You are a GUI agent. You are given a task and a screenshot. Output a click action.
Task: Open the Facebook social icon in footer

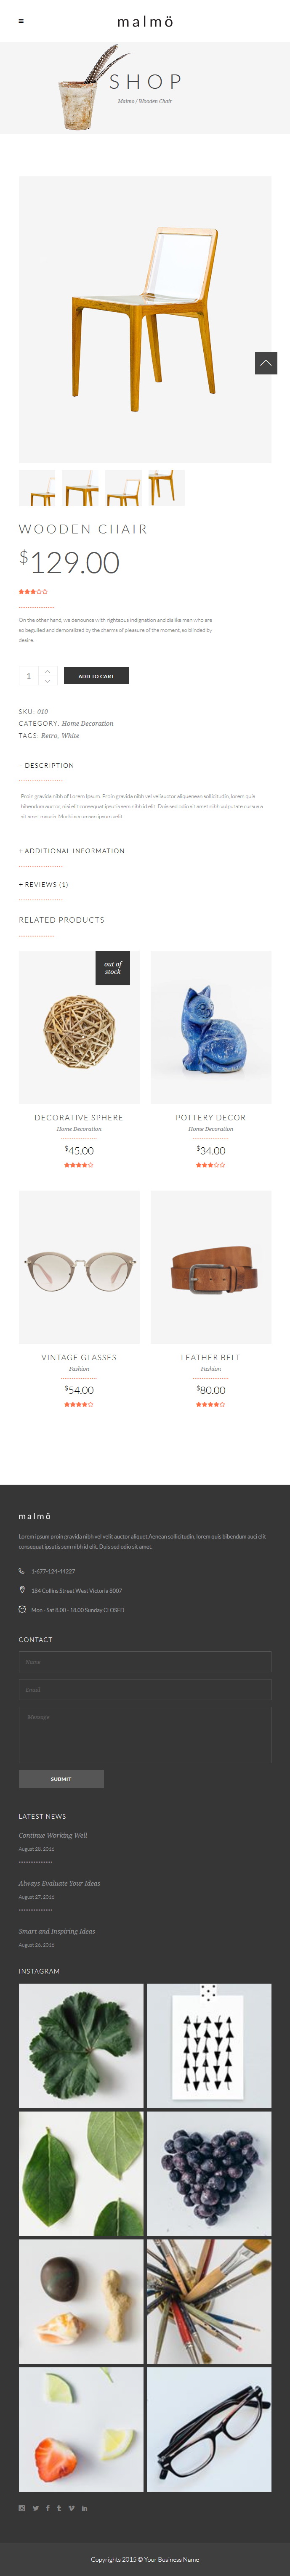click(47, 2507)
